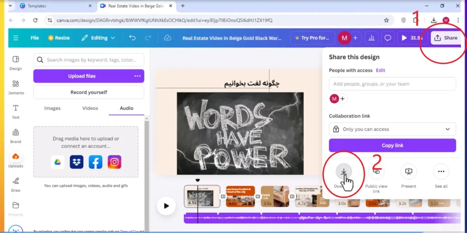The image size is (467, 233).
Task: Click the timeline playhead marker
Action: tap(197, 181)
